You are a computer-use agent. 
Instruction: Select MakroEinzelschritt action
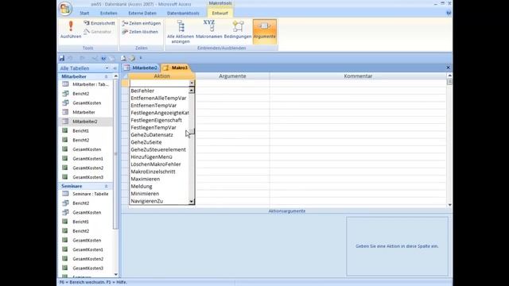159,172
